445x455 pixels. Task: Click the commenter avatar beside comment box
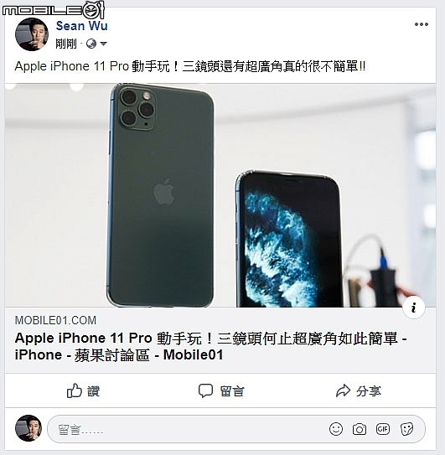(28, 428)
